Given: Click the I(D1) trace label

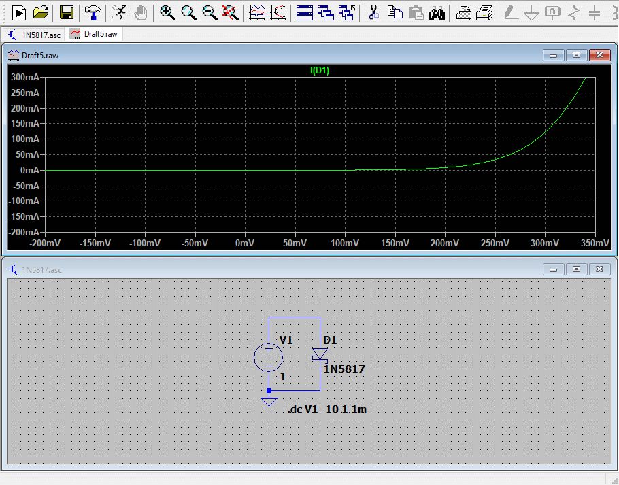Looking at the screenshot, I should (320, 70).
